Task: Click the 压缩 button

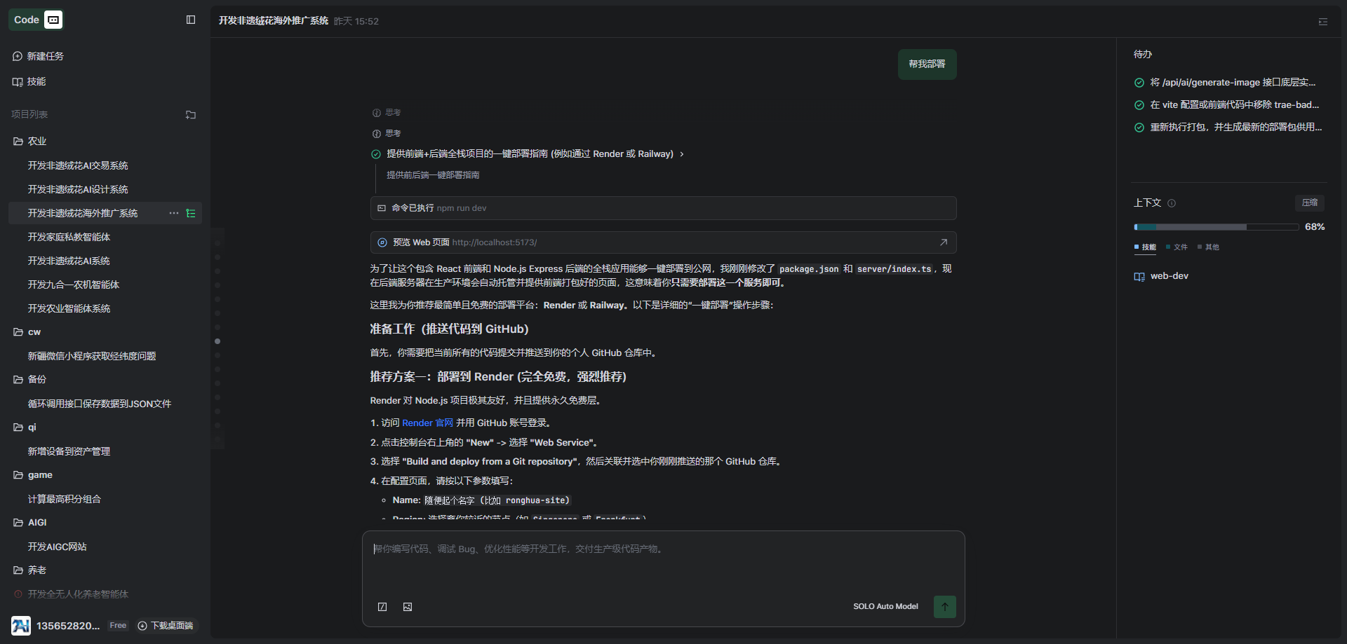Action: [x=1309, y=203]
